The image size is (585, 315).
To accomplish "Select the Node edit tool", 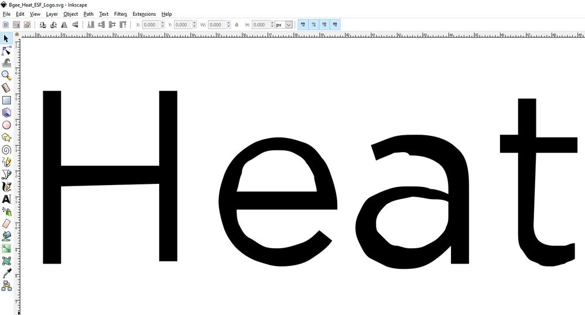I will point(6,51).
